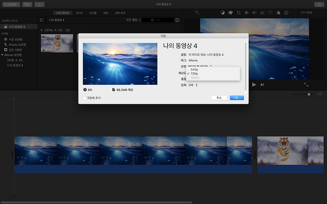Click the media and music browser toggle icon
The height and width of the screenshot is (204, 327).
[27, 5]
